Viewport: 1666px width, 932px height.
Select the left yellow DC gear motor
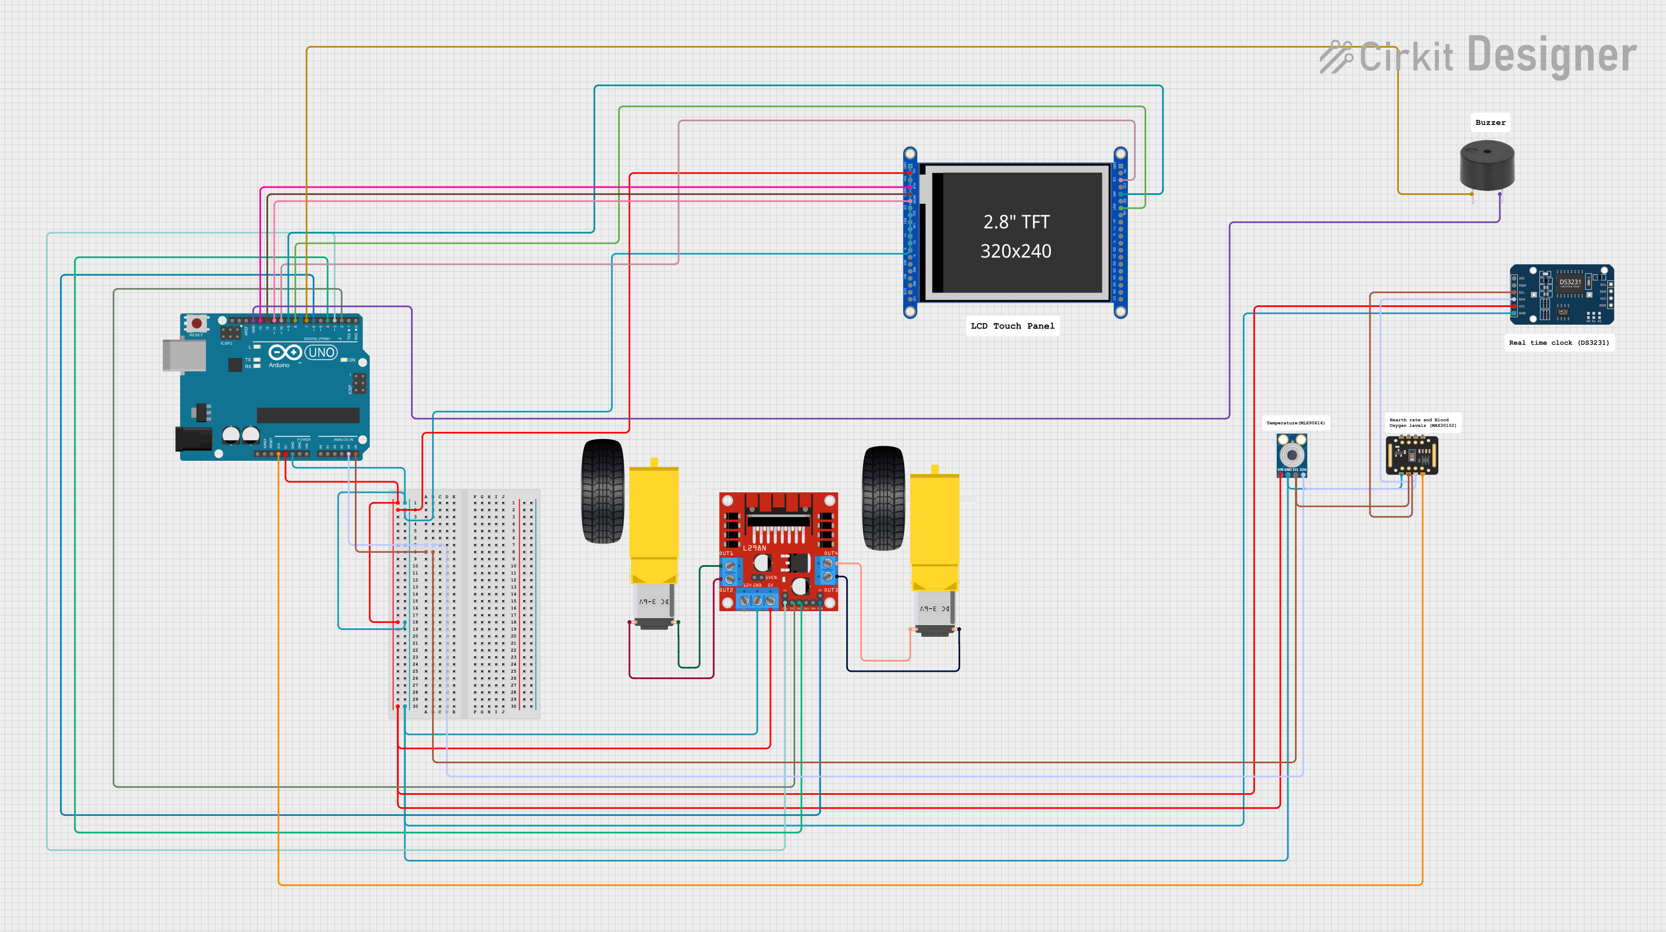654,543
